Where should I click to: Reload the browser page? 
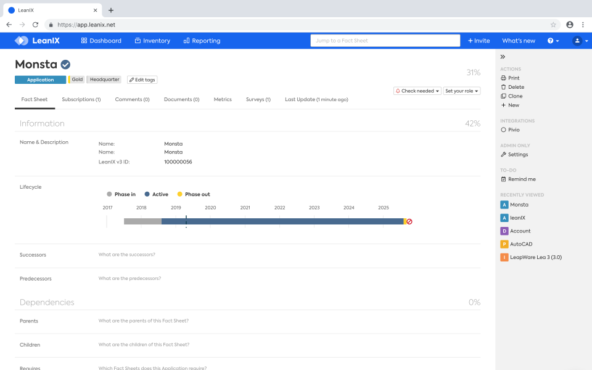coord(36,25)
